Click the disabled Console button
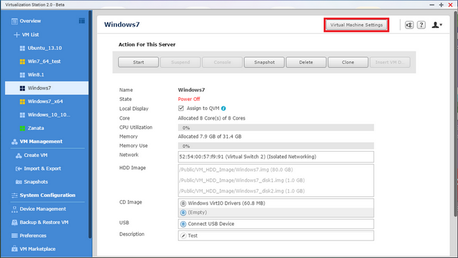 tap(222, 62)
